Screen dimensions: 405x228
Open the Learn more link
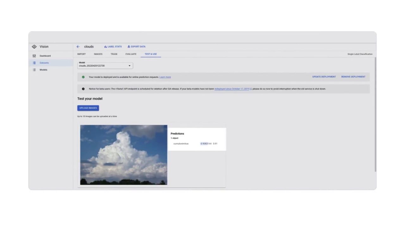(x=165, y=77)
